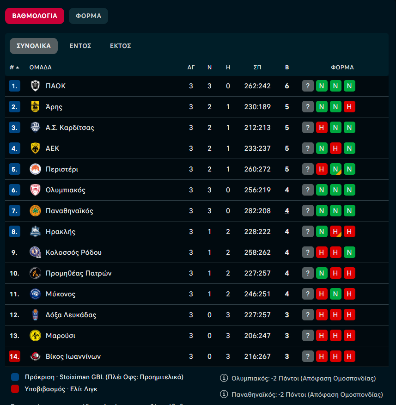Viewport: 396px width, 405px height.
Task: Click the blue Πρόκριση legend swatch
Action: pos(15,377)
